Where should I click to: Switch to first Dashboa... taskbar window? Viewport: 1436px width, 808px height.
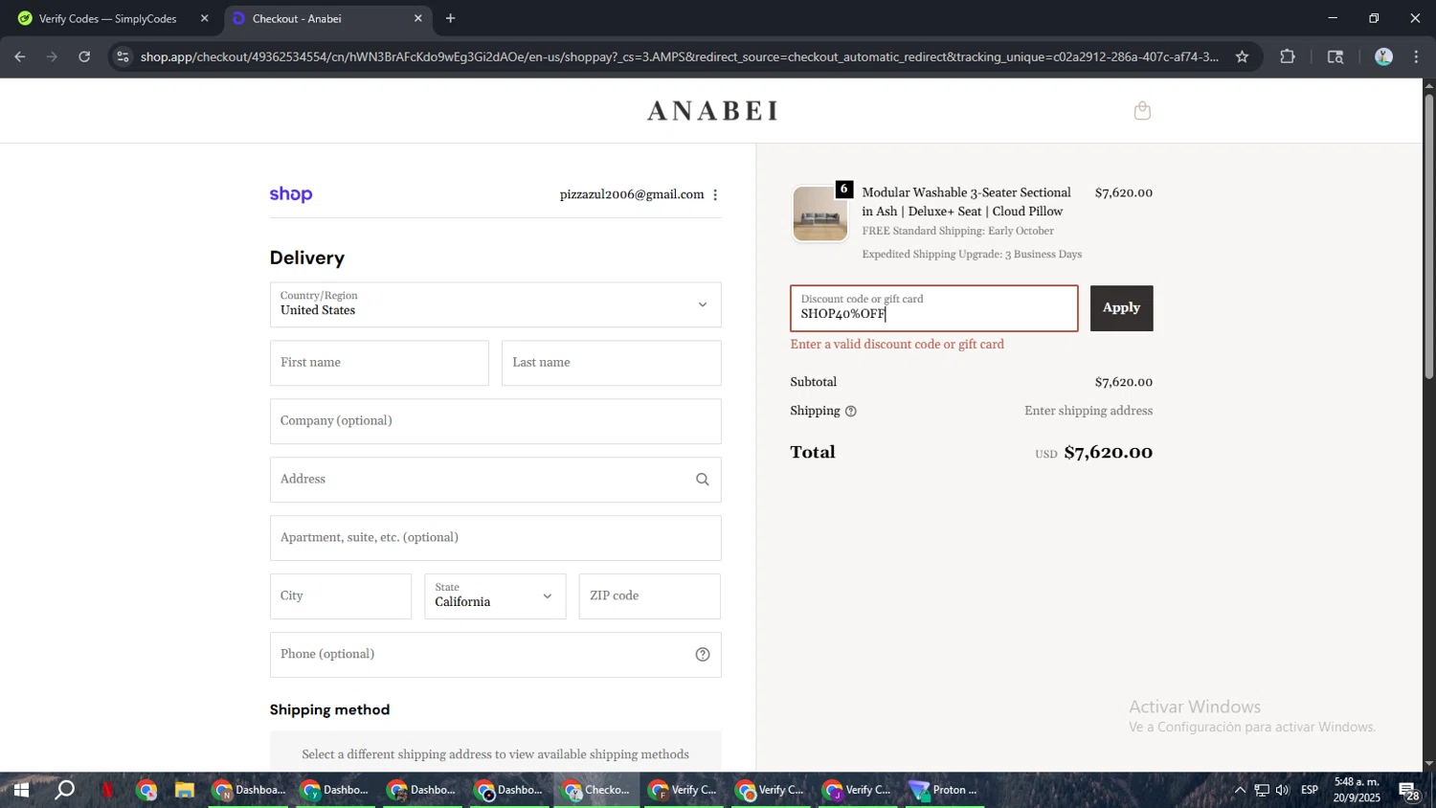click(x=248, y=791)
